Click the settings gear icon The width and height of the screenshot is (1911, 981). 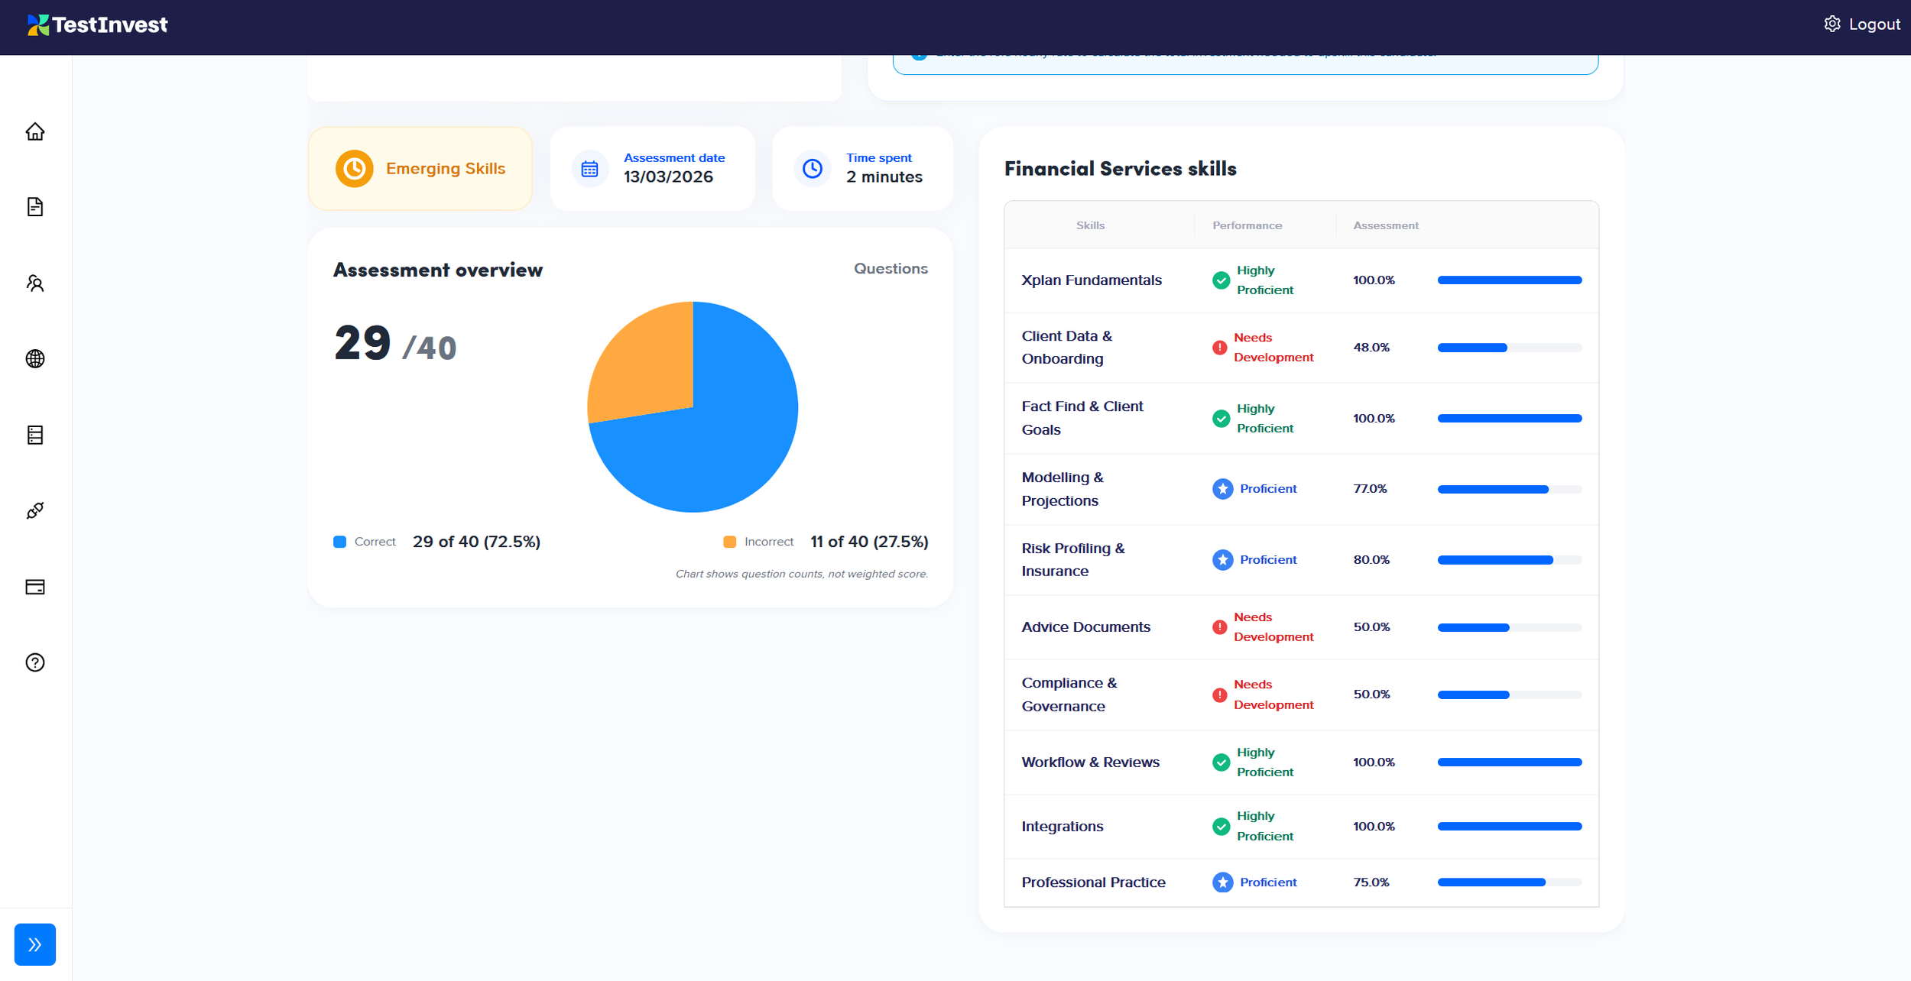pos(1832,24)
